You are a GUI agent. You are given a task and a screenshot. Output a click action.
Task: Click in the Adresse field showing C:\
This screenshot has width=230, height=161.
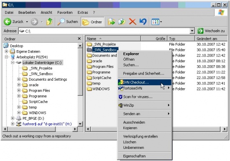[x=104, y=31]
